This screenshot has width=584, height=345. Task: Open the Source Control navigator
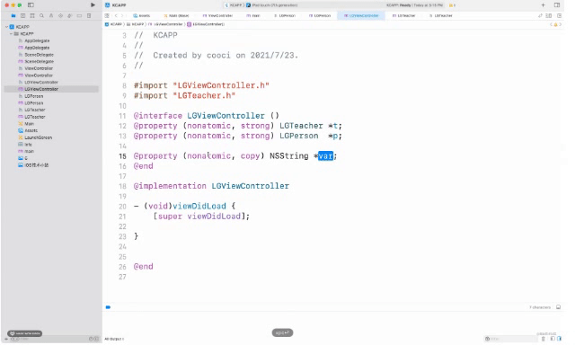[x=22, y=15]
